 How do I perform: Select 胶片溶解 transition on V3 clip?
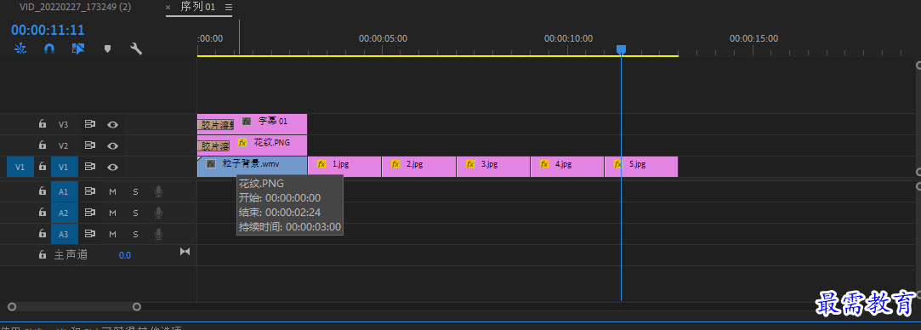[215, 125]
